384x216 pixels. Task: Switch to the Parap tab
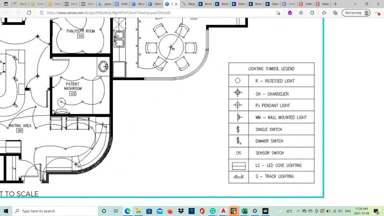click(189, 4)
